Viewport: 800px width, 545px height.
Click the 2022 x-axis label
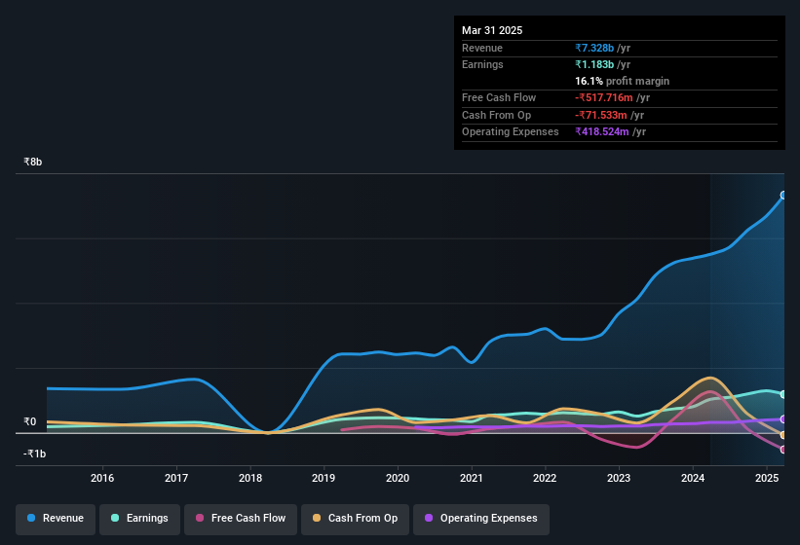pyautogui.click(x=545, y=478)
